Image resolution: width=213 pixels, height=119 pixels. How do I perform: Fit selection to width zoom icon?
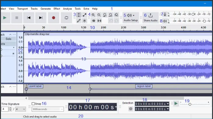[x=105, y=15]
